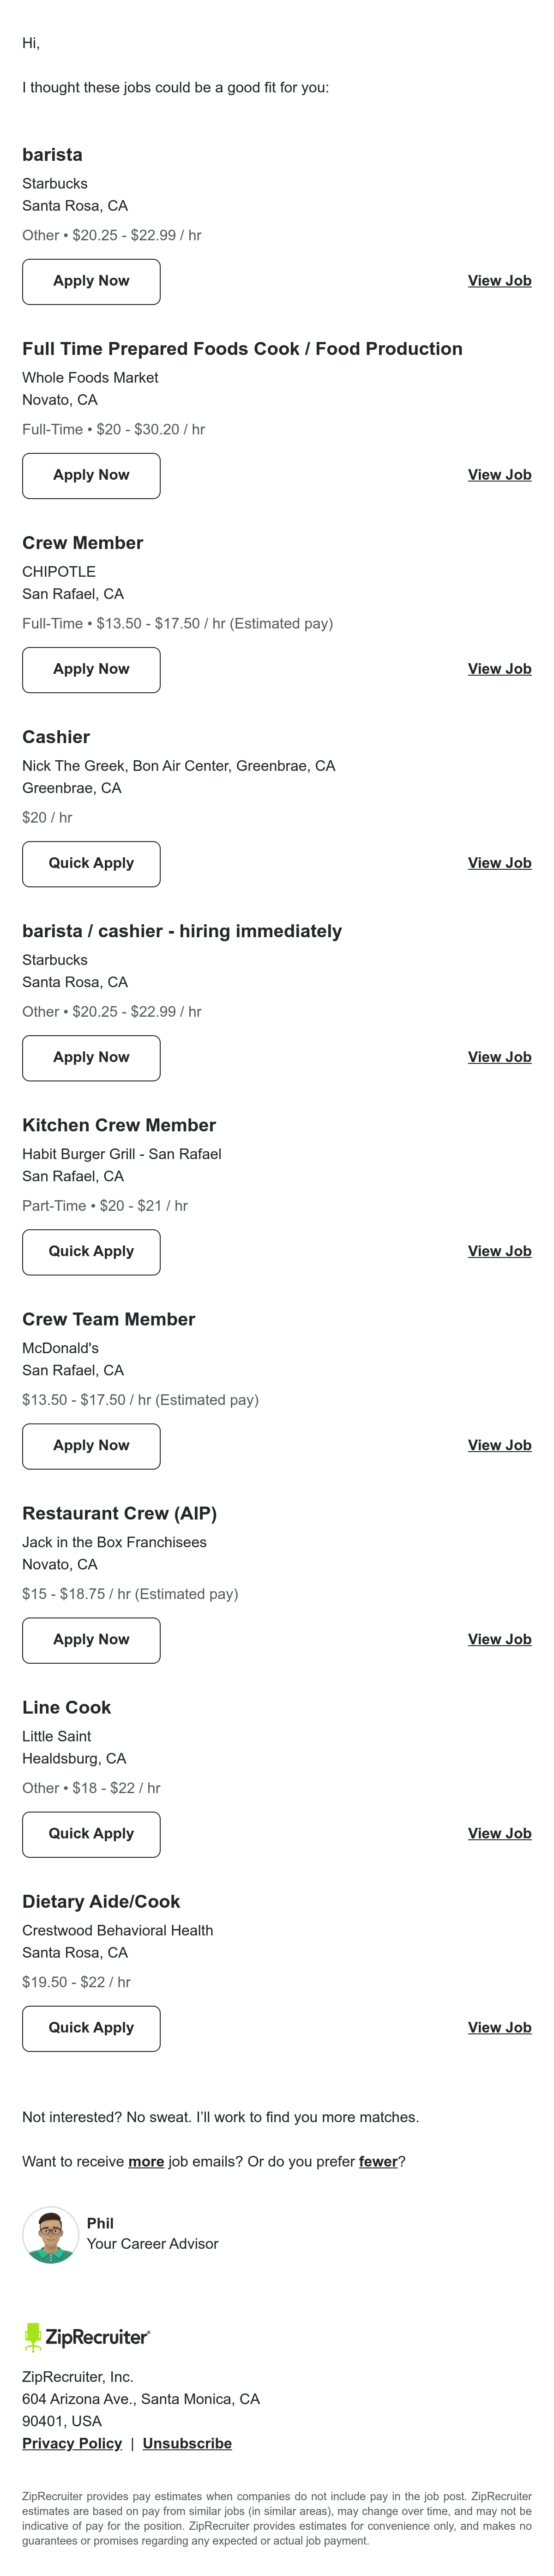Viewport: 554px width, 2576px height.
Task: View Job for barista / cashier hiring immediately
Action: coord(499,1057)
